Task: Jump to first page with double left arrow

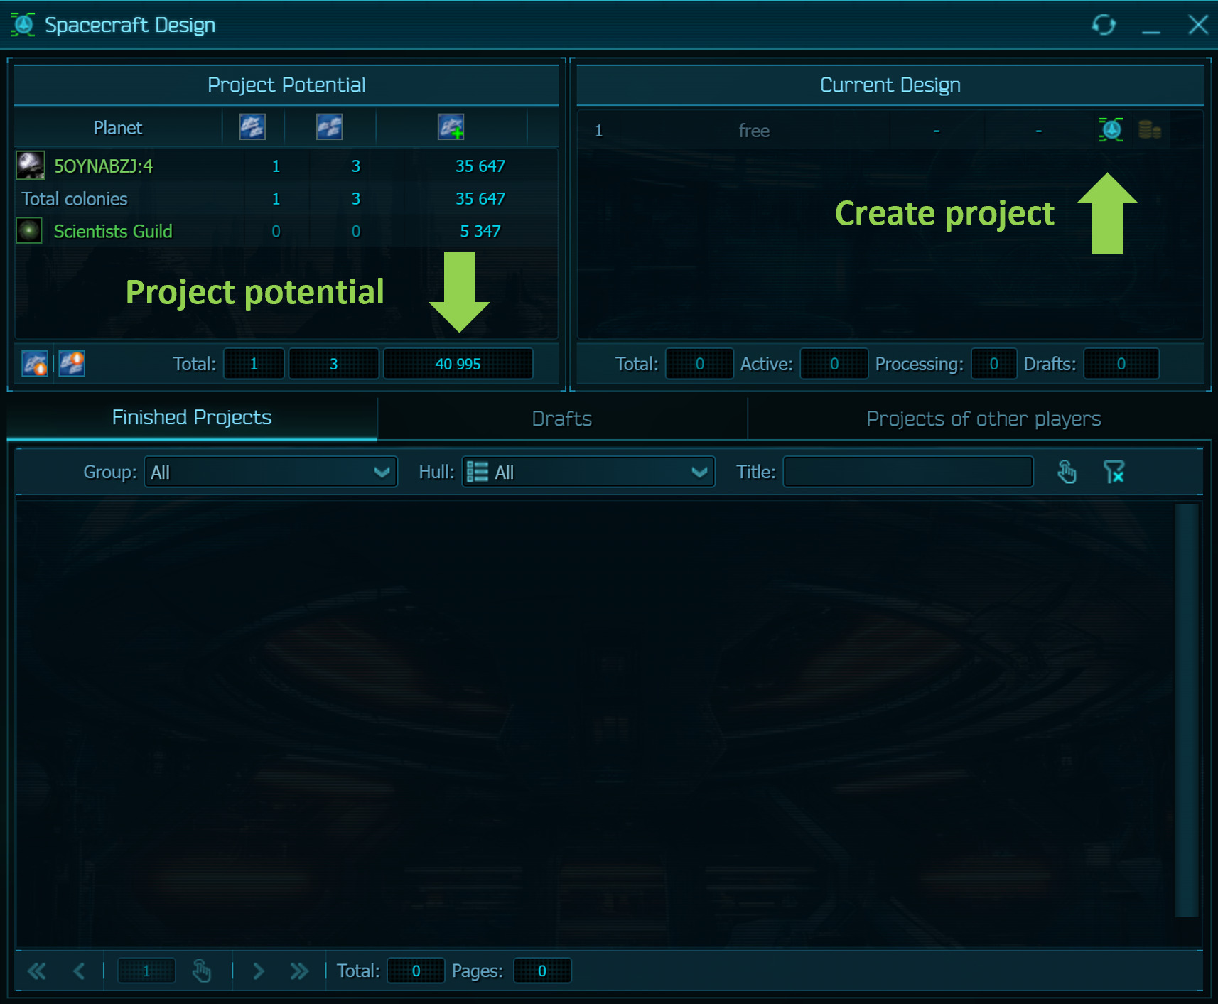Action: click(37, 971)
